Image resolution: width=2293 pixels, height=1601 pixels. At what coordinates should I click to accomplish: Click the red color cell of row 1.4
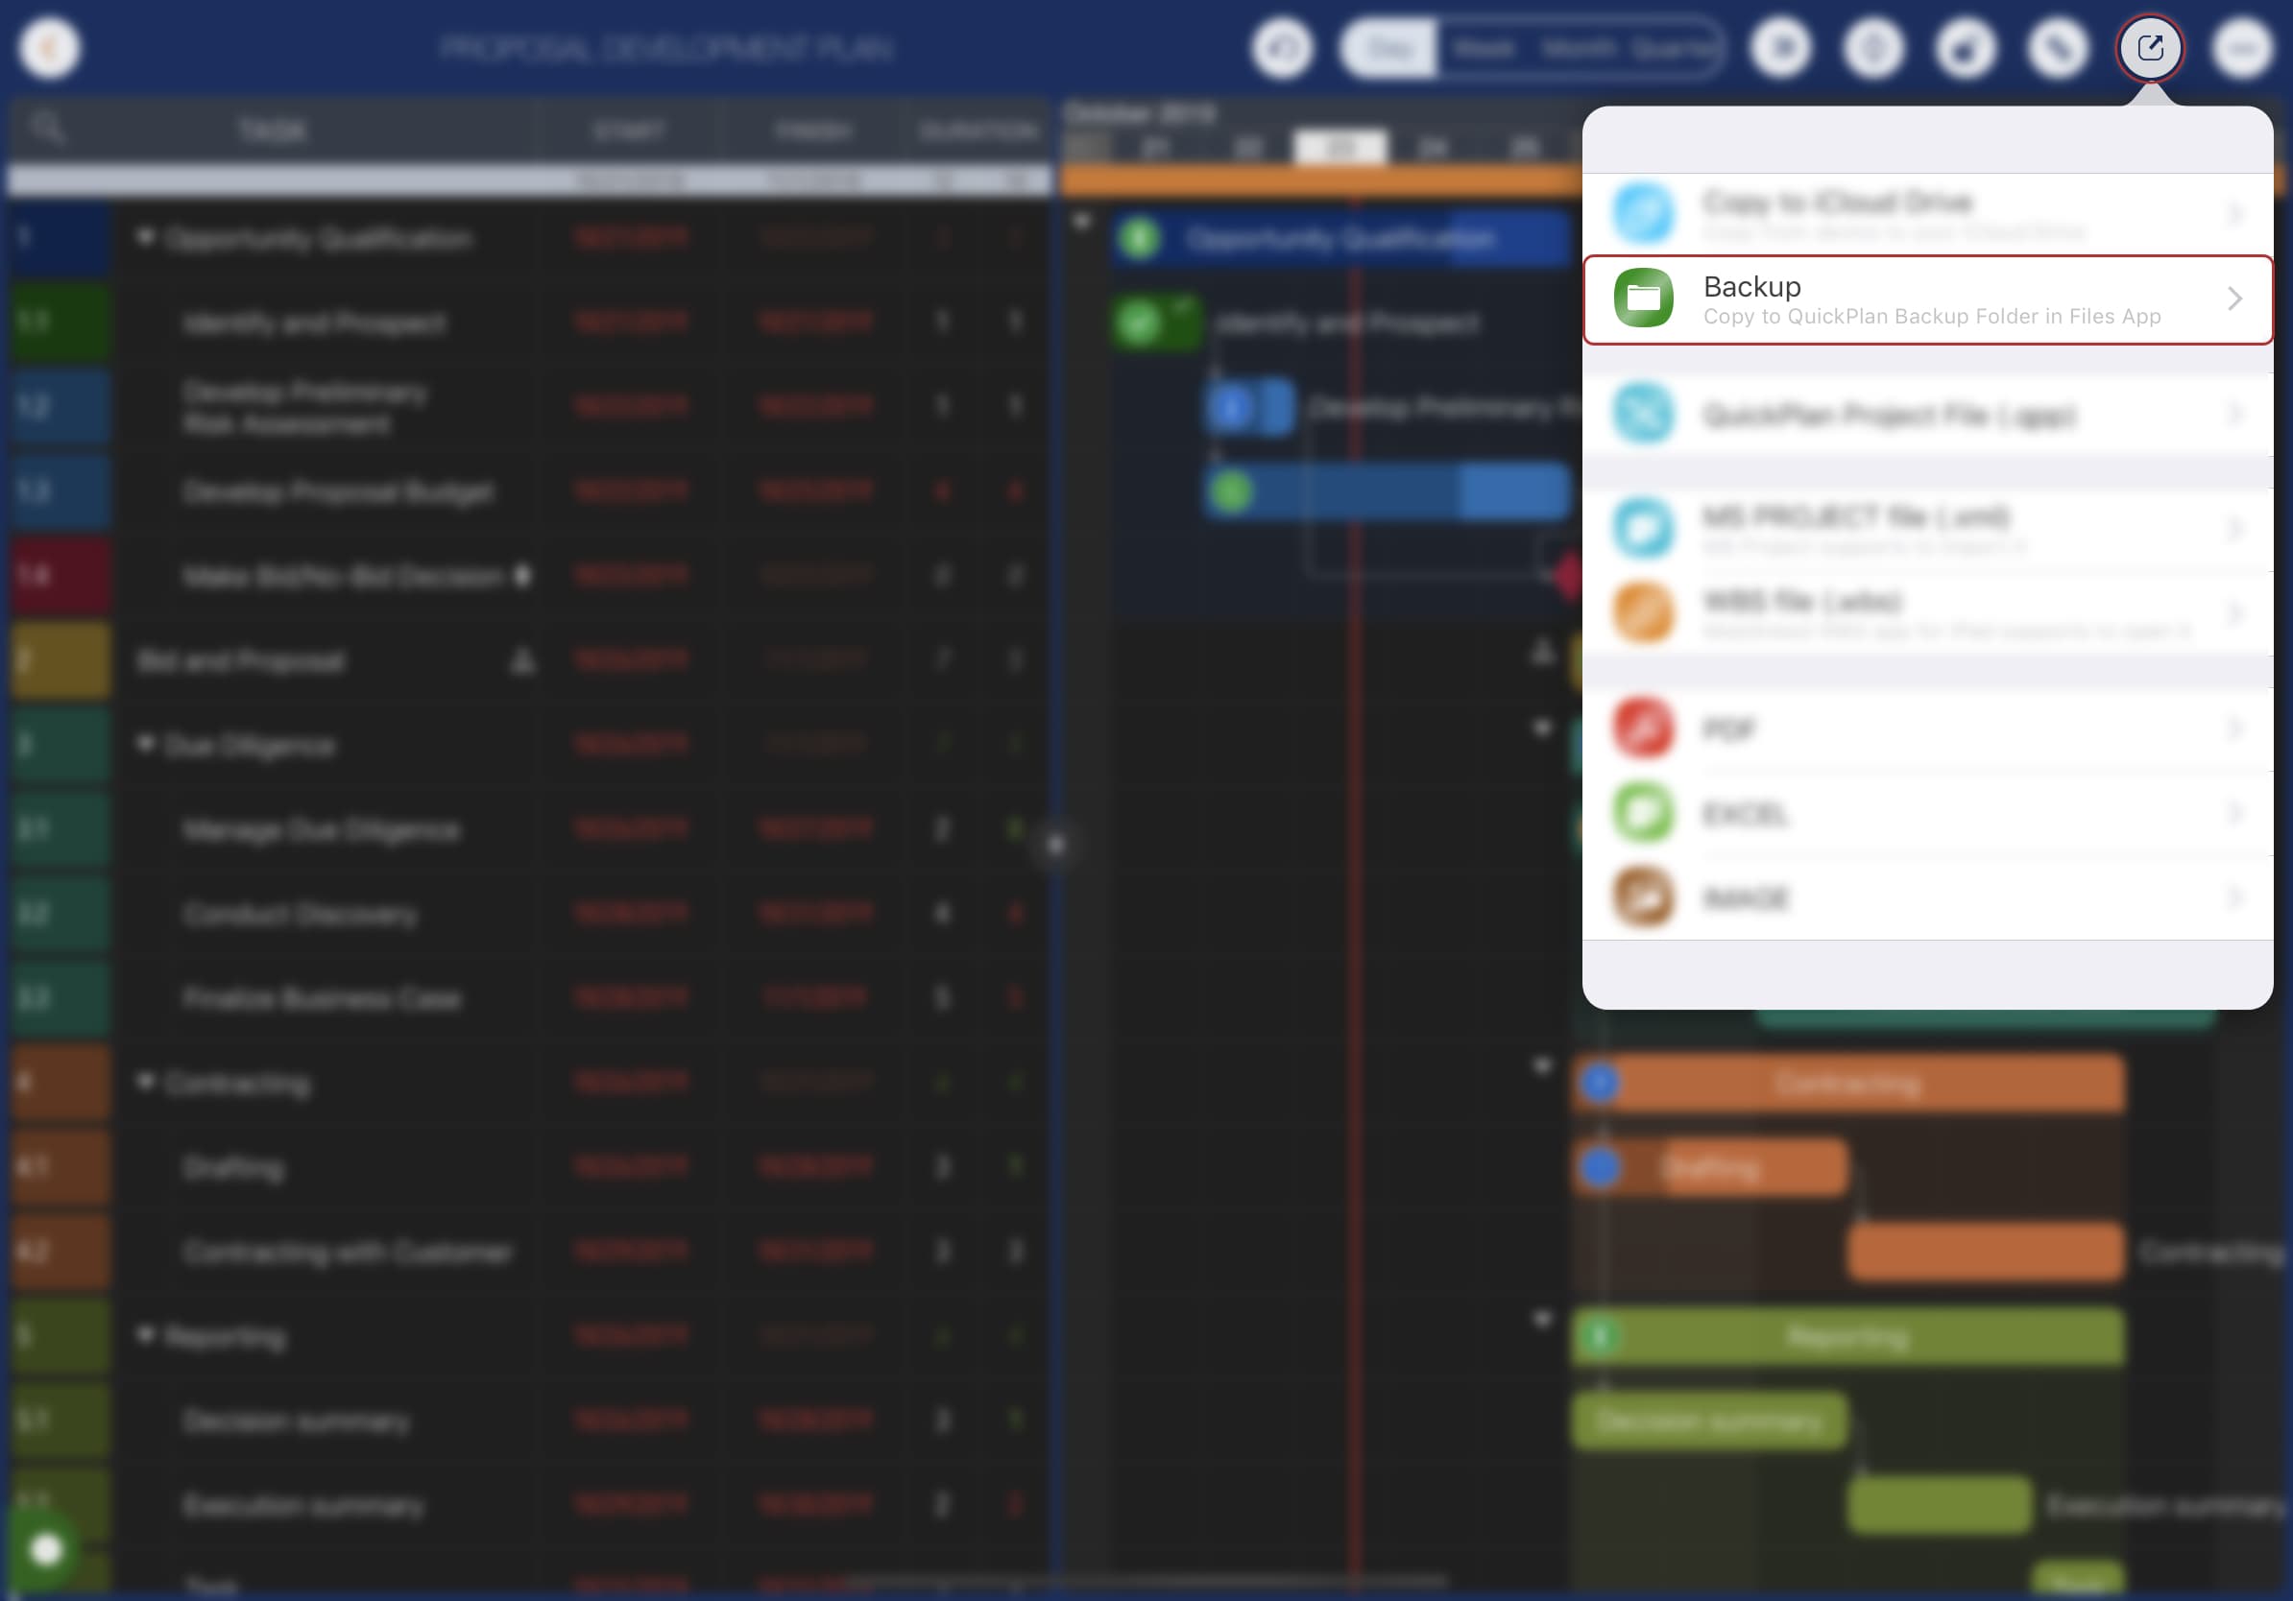click(60, 575)
